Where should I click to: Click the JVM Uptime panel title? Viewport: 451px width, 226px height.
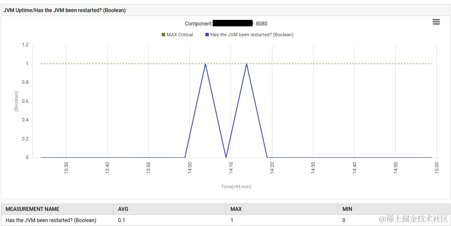coord(64,10)
